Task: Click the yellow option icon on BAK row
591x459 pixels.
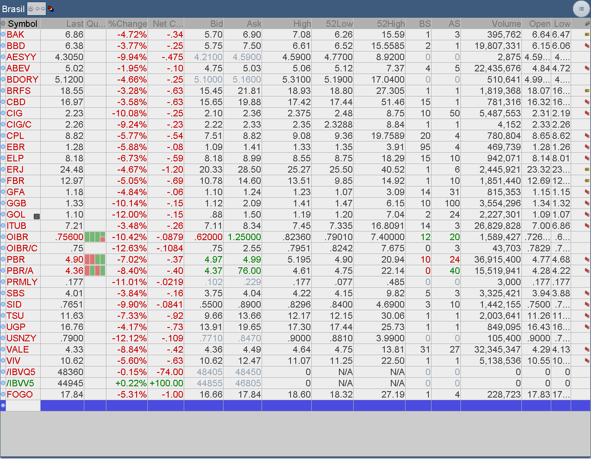Action: [x=587, y=35]
